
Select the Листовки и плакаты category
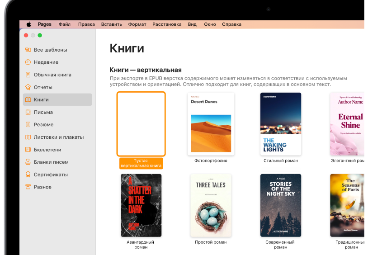point(58,137)
